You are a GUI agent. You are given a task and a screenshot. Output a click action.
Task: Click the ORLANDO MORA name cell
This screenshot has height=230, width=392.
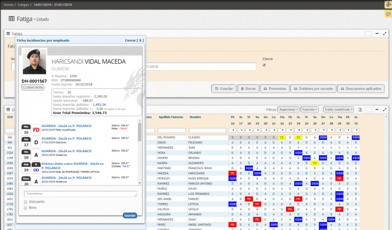click(x=194, y=153)
